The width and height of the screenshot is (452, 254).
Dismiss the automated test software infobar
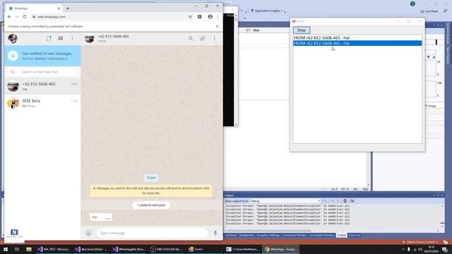[218, 26]
